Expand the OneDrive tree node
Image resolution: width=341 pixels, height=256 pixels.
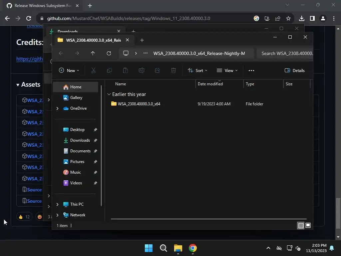57,108
